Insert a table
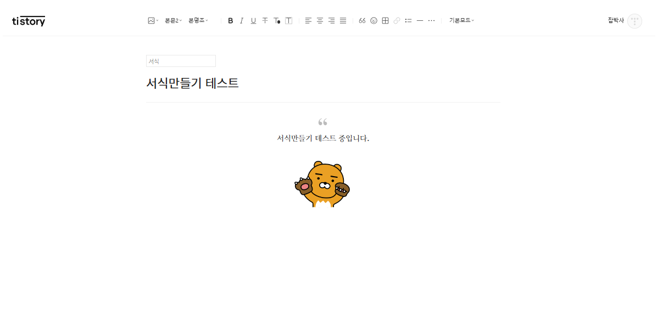This screenshot has width=663, height=315. 385,21
